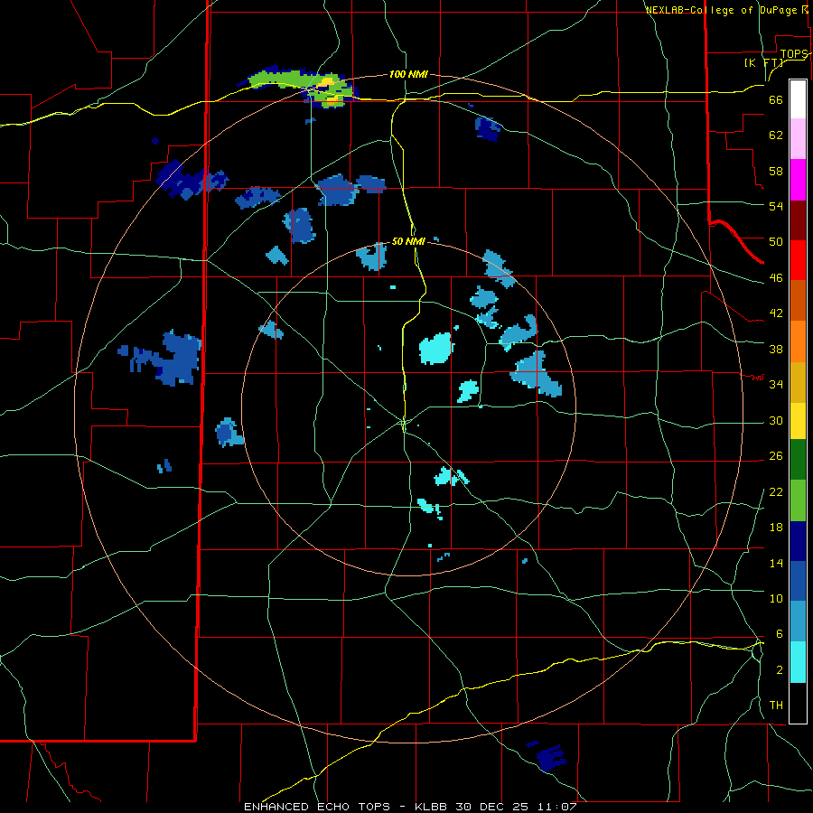Select the '26' legend value
This screenshot has height=813, width=813.
click(776, 456)
